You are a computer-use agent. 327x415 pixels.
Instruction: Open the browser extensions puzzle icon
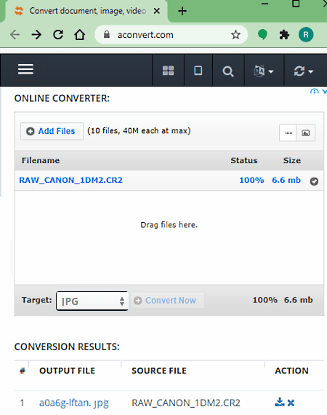[284, 35]
